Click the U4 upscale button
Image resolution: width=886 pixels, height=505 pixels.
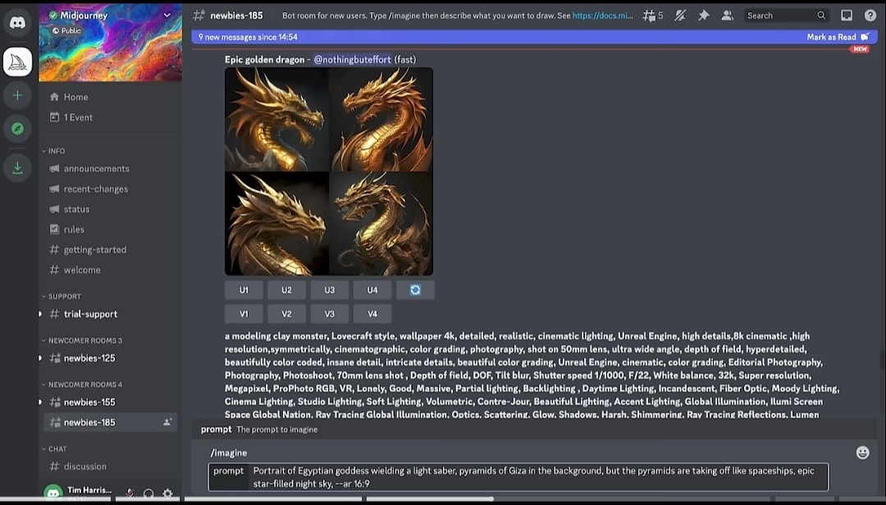pyautogui.click(x=372, y=289)
